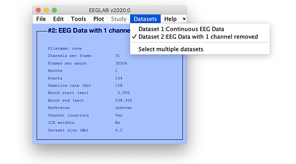Screen dimensions: 296x164
Task: Click the EEGLAB v2020.0 window title
Action: [110, 10]
